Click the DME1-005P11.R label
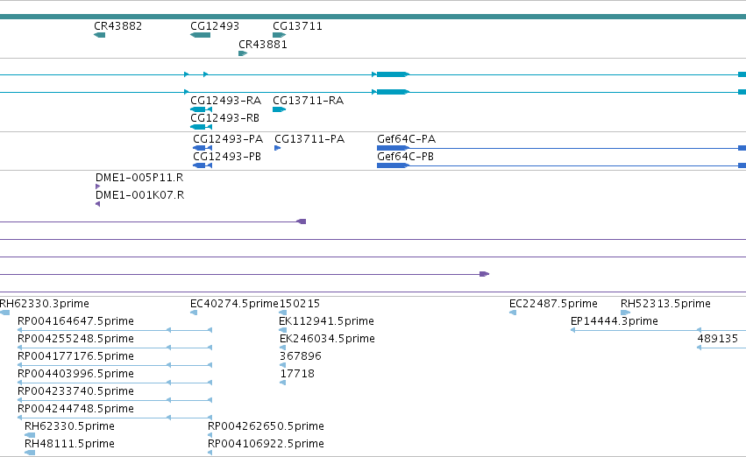746x457 pixels. pos(139,178)
